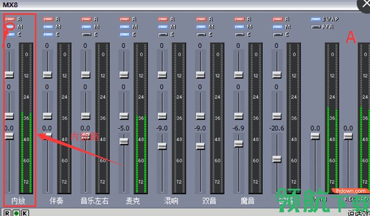Image resolution: width=370 pixels, height=216 pixels.
Task: Toggle the R button on the -20.6 channel
Action: [x=277, y=19]
